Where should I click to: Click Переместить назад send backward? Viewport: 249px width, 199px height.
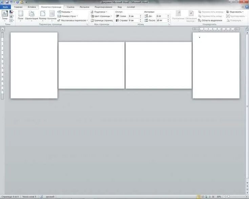tap(211, 16)
